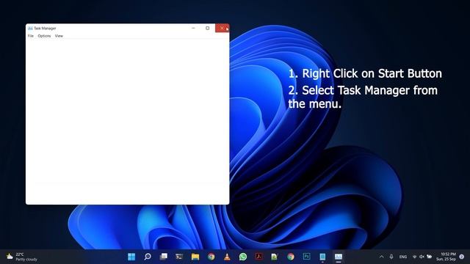
Task: Close the Task Manager window
Action: (x=222, y=28)
